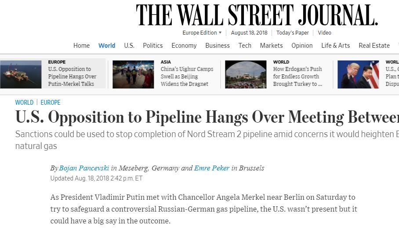Read China's Uighur Camps headline
Viewport: 399px width, 230px height.
187,76
